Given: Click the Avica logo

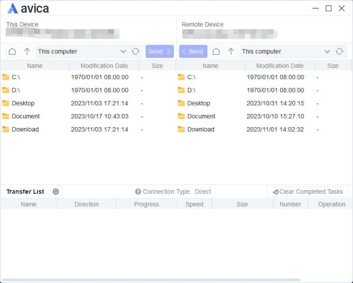Looking at the screenshot, I should (28, 8).
